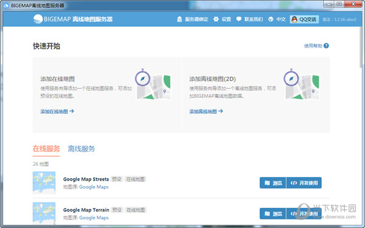Click Google Map Streets title

pos(86,179)
